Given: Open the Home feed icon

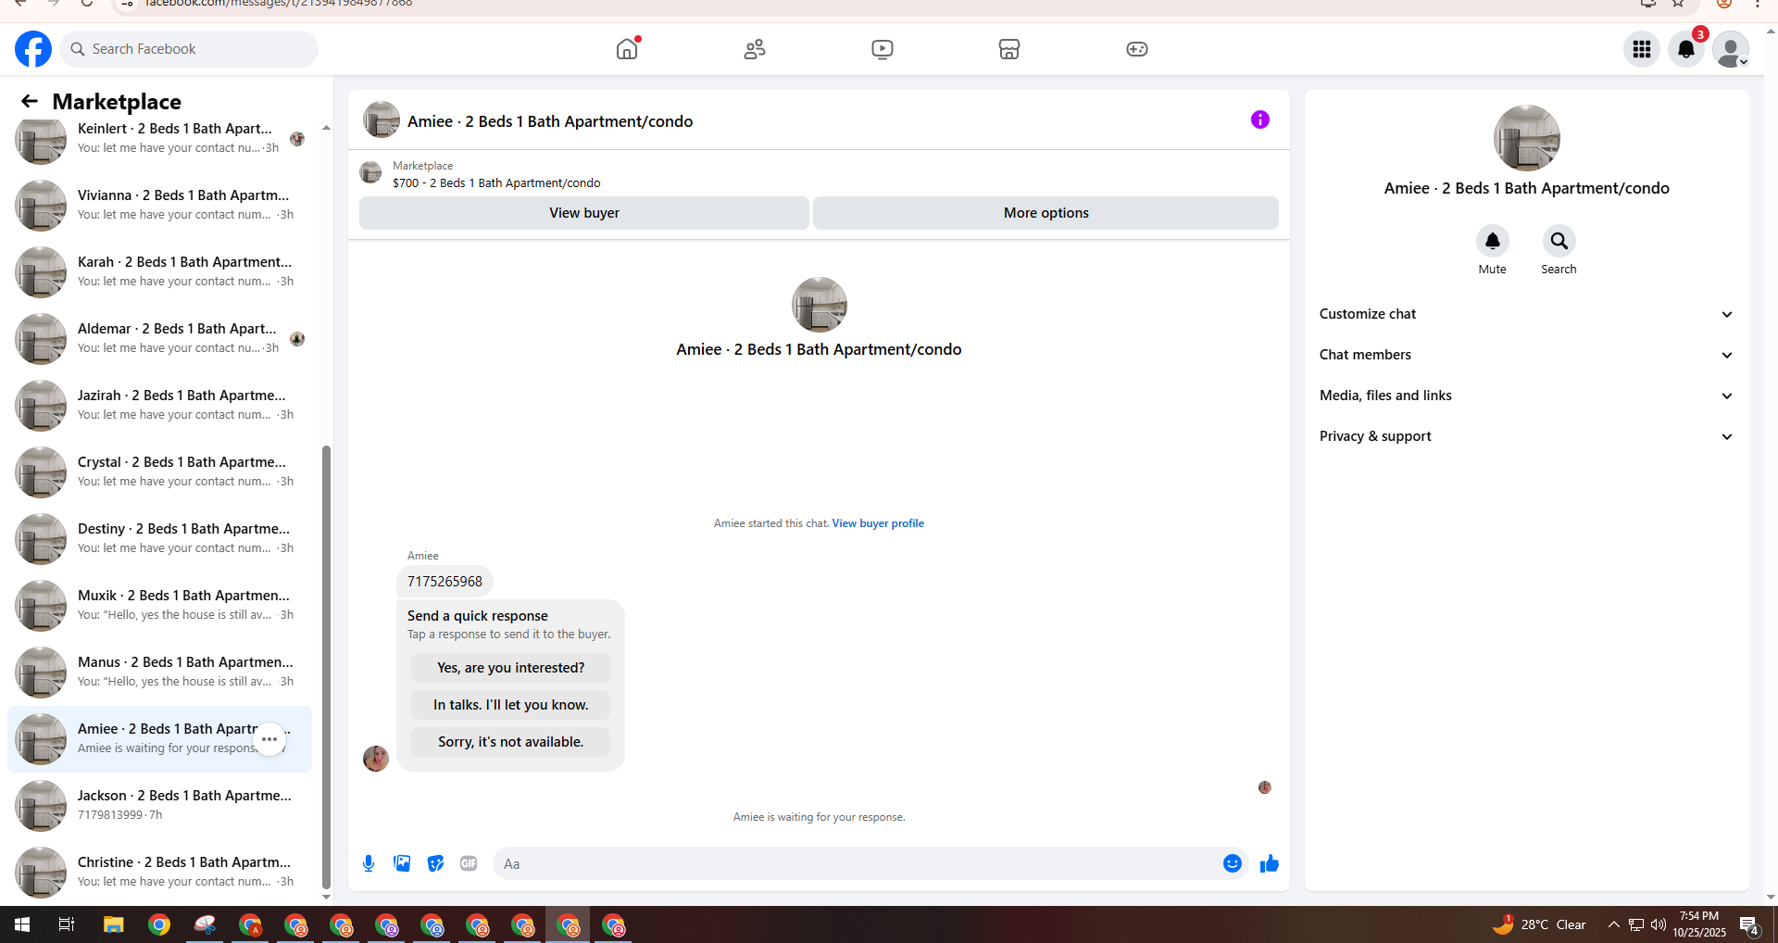Looking at the screenshot, I should click(x=627, y=49).
